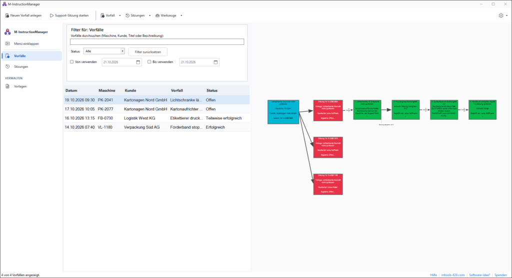This screenshot has height=278, width=512.
Task: Open the Hilfe link in status bar
Action: (433, 275)
